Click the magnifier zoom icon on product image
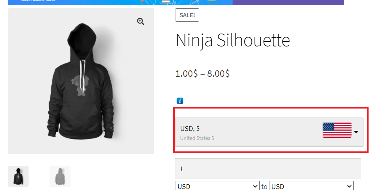The image size is (370, 190). pos(141,22)
